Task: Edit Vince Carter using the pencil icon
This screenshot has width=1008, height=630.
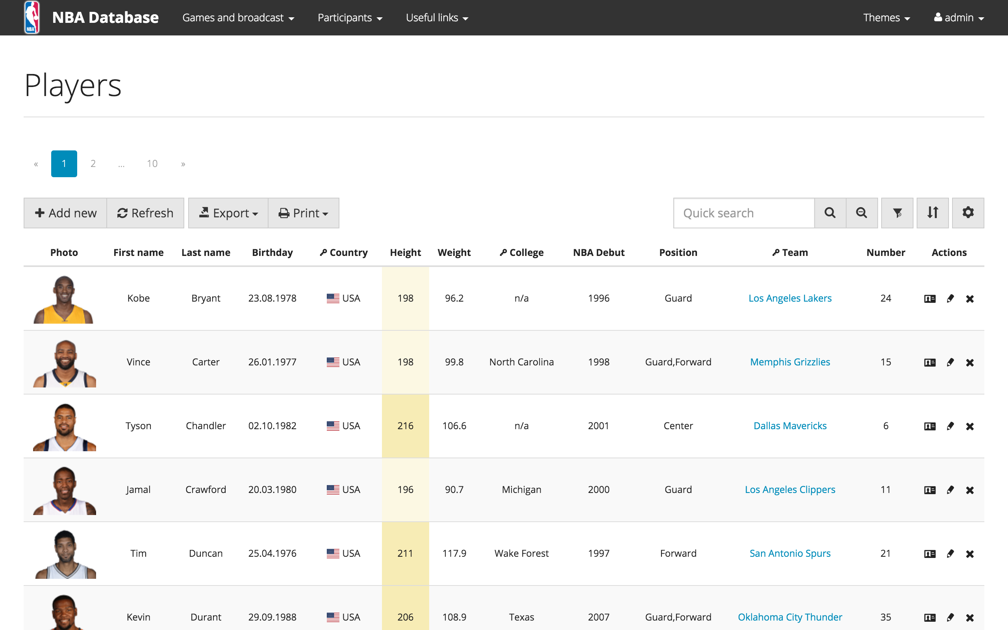Action: point(950,362)
